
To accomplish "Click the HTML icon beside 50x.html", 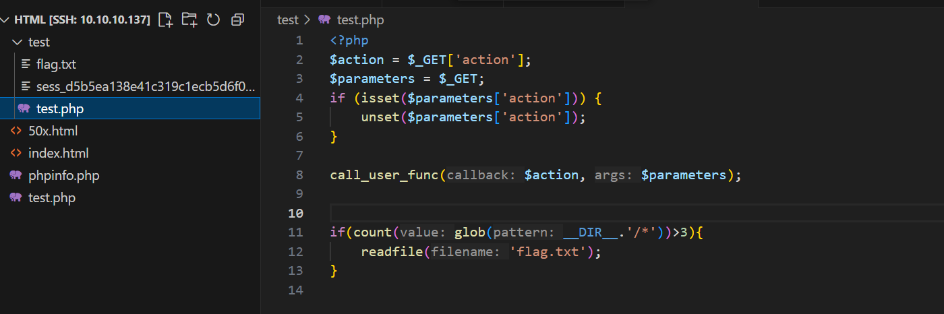I will (x=16, y=131).
